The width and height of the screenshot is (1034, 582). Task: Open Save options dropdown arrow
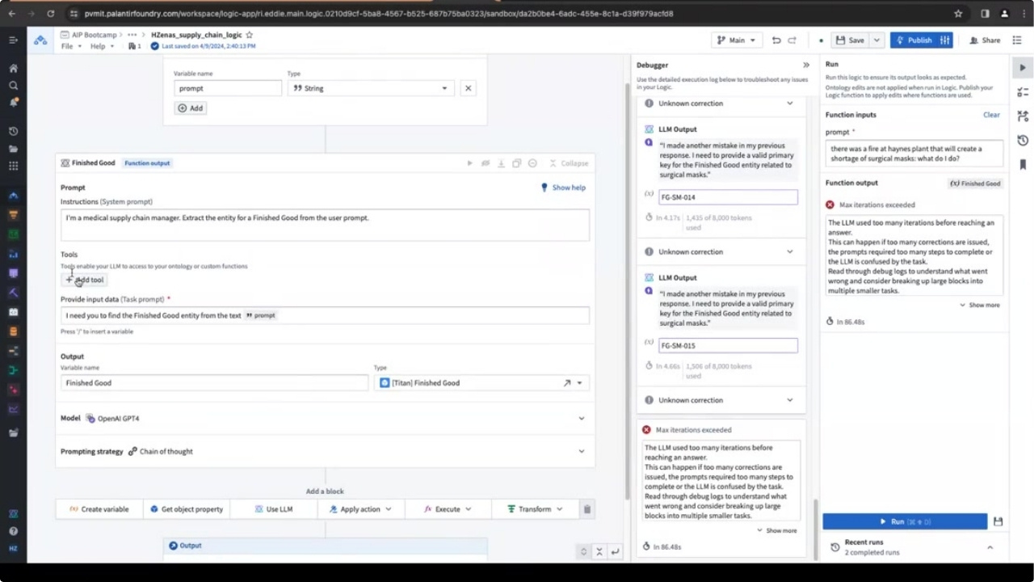[876, 40]
